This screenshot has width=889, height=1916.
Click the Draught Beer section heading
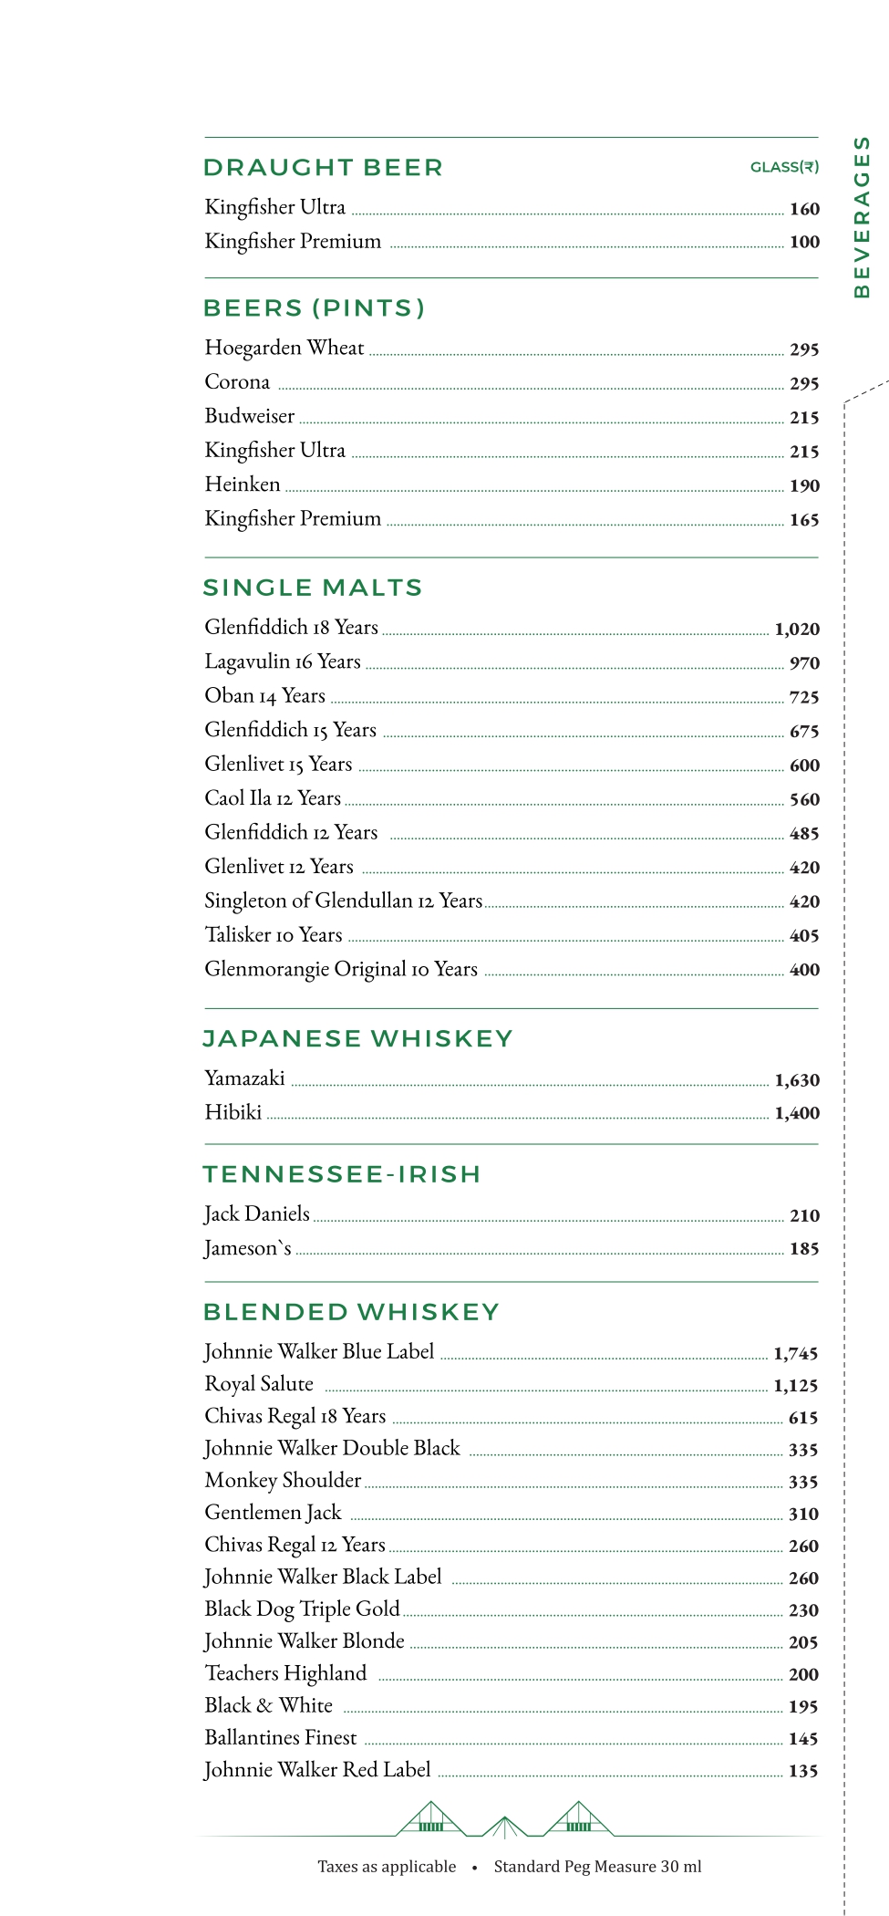(x=323, y=168)
